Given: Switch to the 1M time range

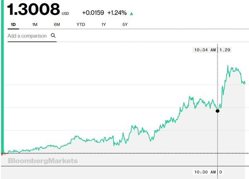Looking at the screenshot, I should (x=35, y=24).
